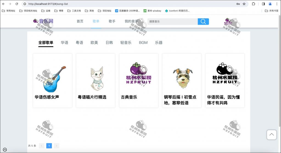Open the Chrome profile avatar
Image resolution: width=281 pixels, height=153 pixels.
tap(270, 4)
